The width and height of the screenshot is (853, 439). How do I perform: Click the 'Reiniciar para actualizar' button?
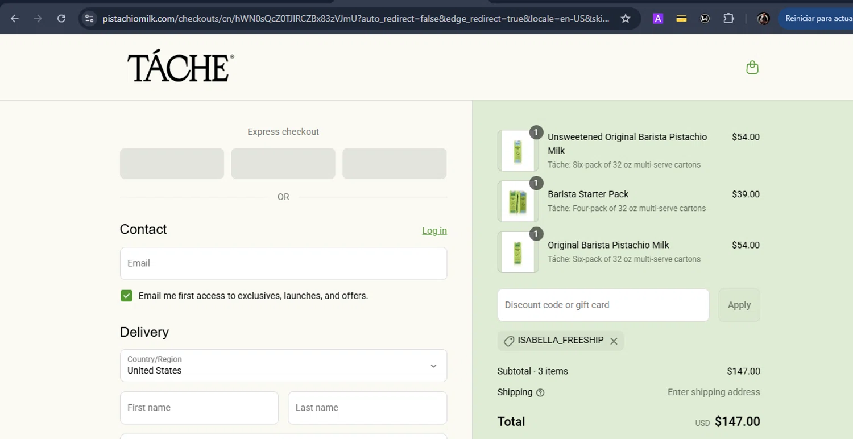[815, 19]
